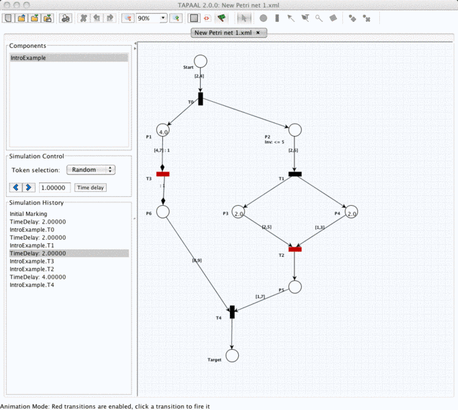
Task: Choose the Select pointer tool
Action: [x=243, y=18]
